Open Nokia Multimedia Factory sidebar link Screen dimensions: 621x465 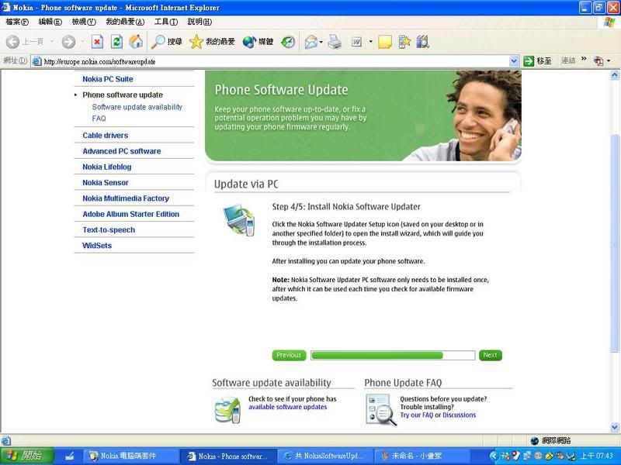coord(126,198)
